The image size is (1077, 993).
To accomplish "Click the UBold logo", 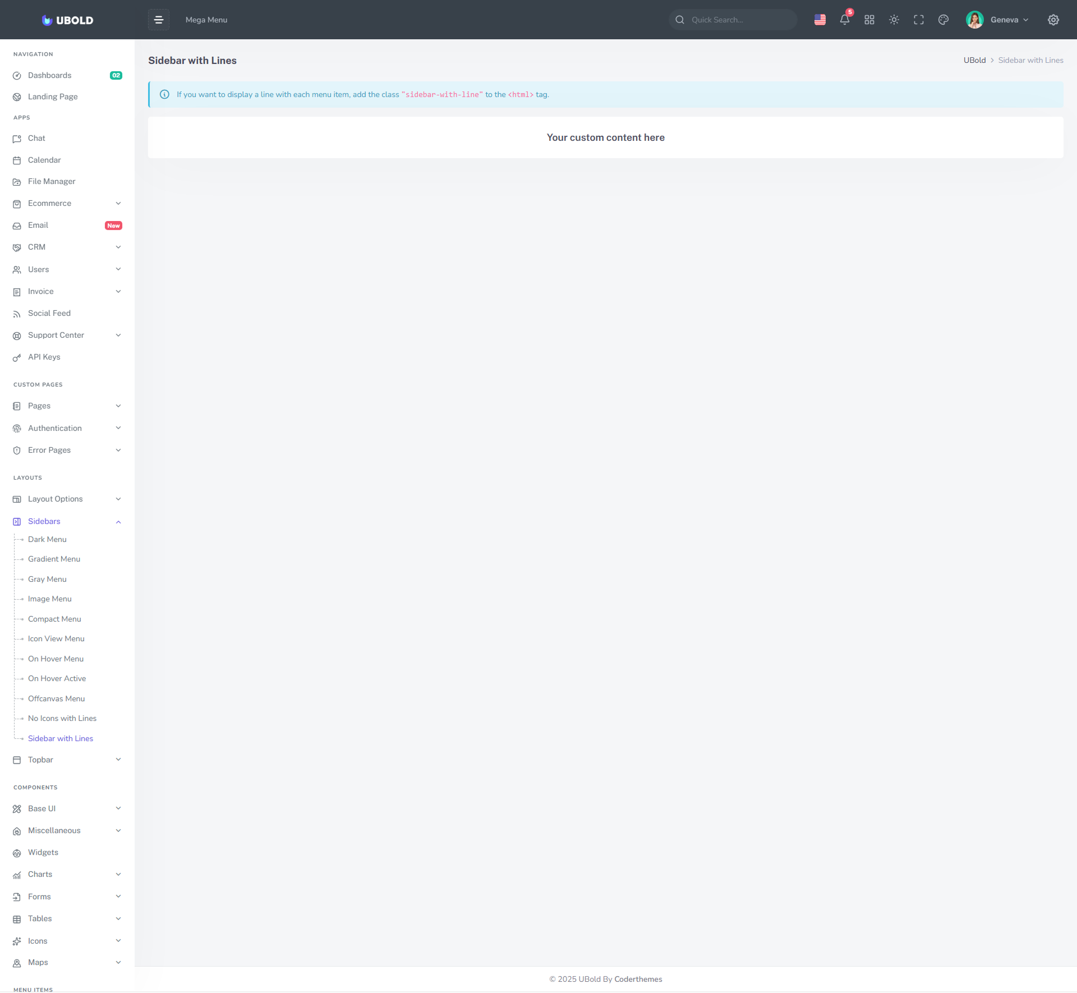I will point(67,20).
